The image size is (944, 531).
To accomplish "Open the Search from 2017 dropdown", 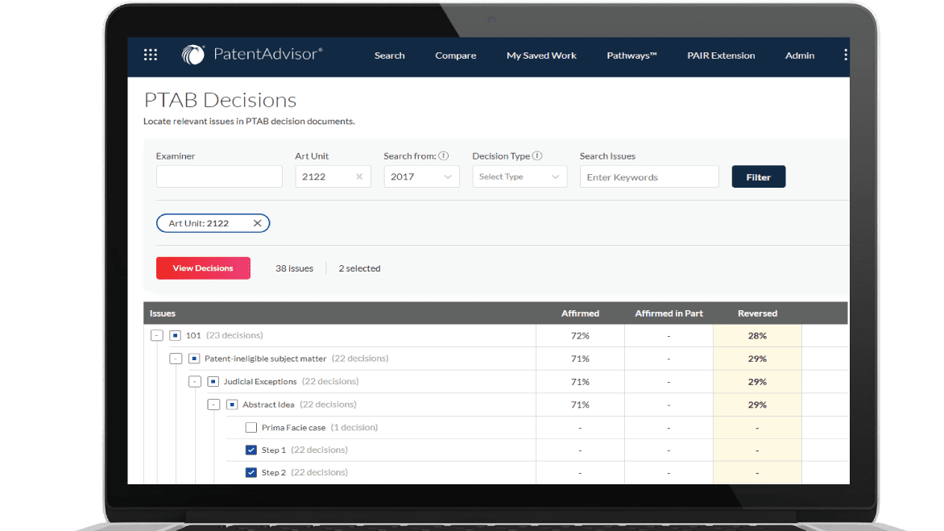I will [x=421, y=176].
